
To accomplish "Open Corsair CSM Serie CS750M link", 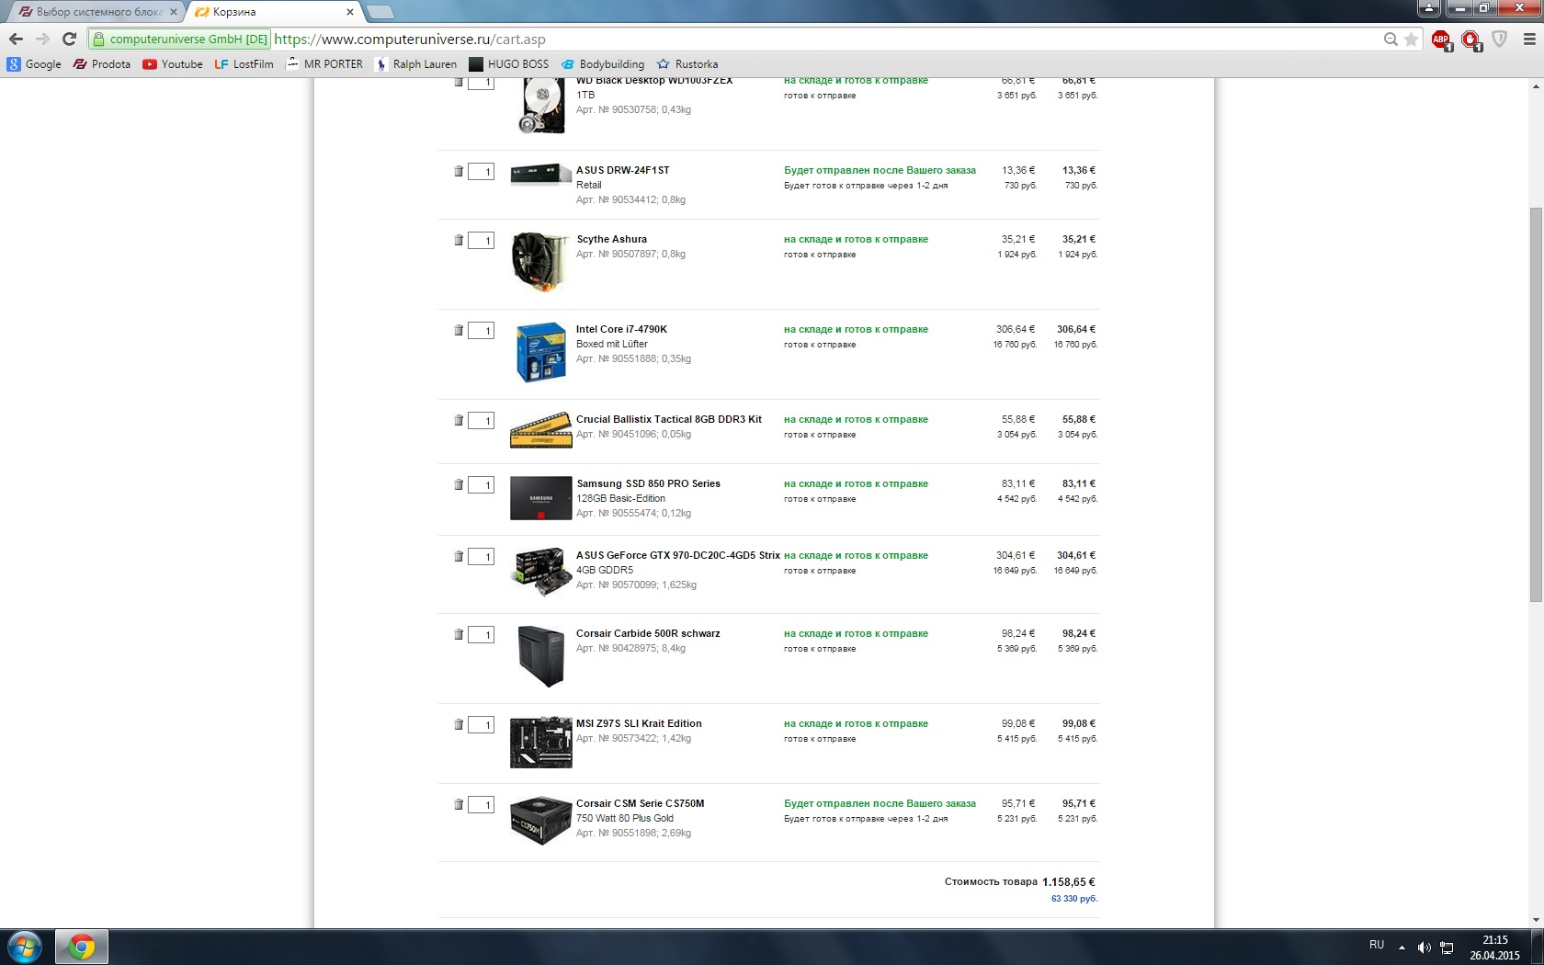I will [641, 803].
